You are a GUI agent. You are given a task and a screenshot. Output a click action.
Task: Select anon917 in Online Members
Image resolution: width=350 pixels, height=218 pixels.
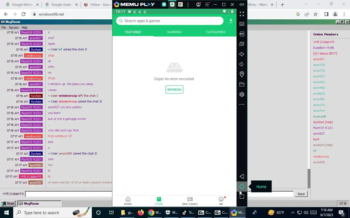(319, 59)
